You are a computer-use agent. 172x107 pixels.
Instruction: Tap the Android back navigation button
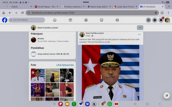[x=160, y=104]
